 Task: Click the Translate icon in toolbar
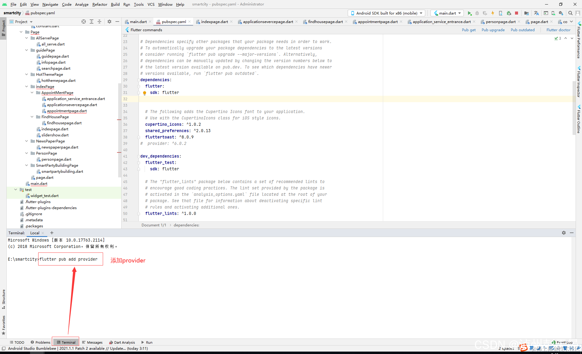536,13
